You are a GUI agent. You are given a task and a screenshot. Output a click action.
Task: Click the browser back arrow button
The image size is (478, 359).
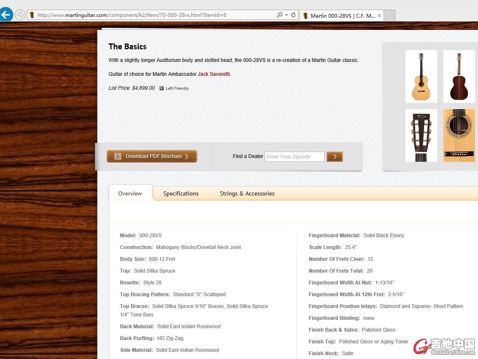[5, 15]
